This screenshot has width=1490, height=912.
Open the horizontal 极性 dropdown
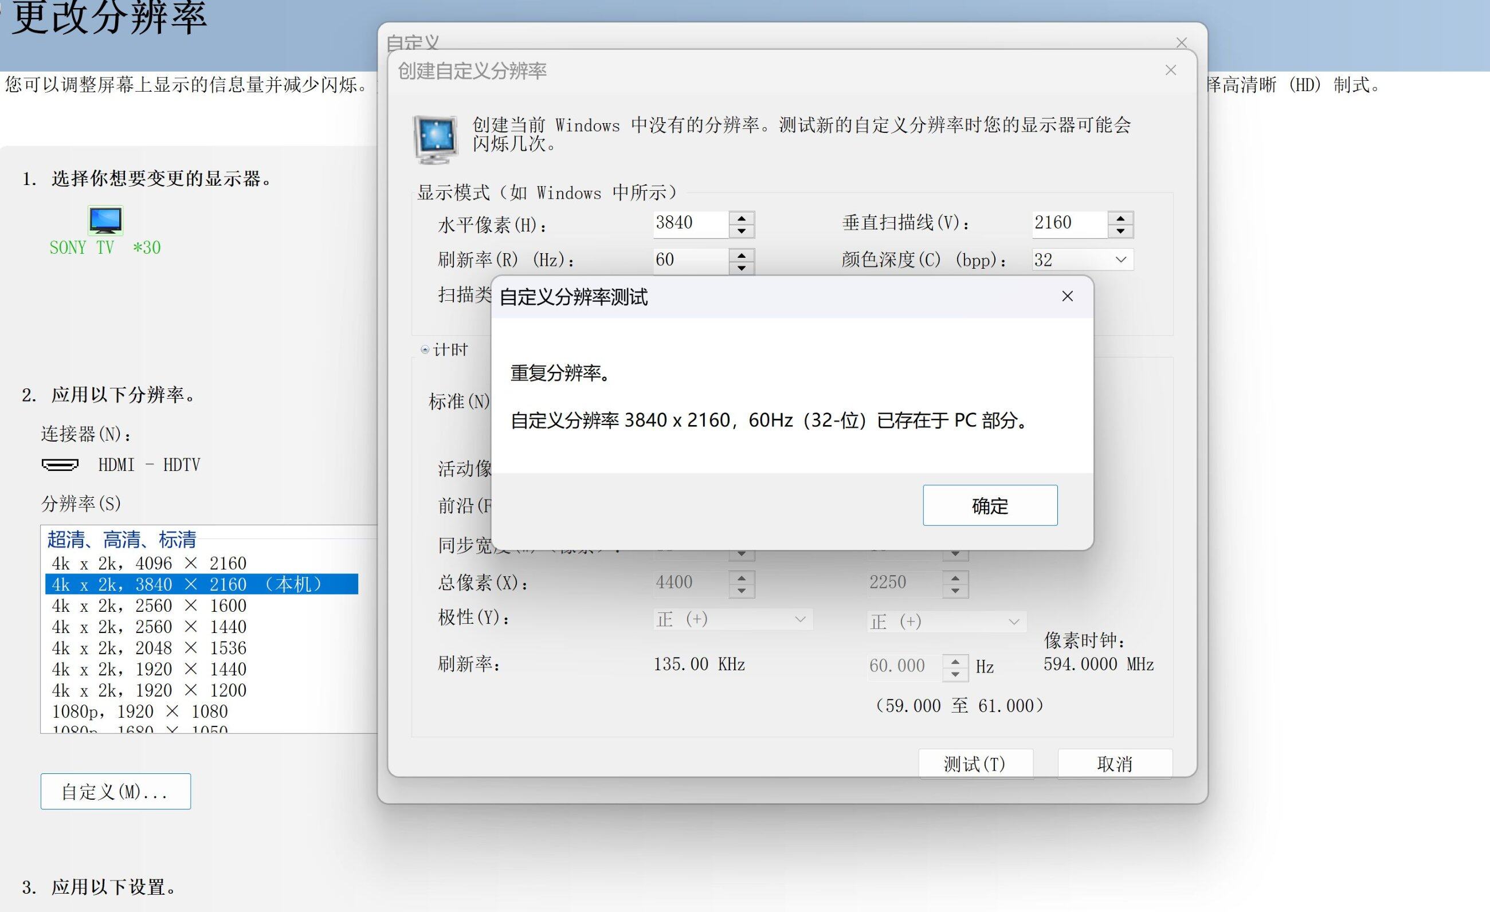click(x=732, y=619)
